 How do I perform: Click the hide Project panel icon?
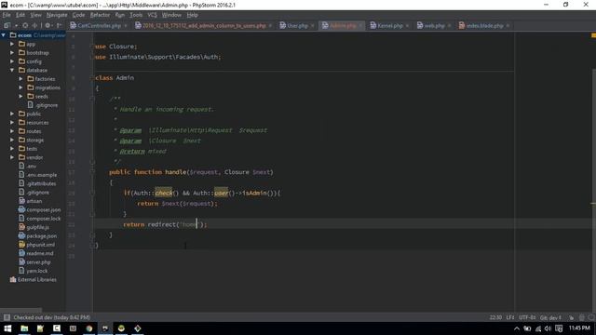pyautogui.click(x=59, y=25)
